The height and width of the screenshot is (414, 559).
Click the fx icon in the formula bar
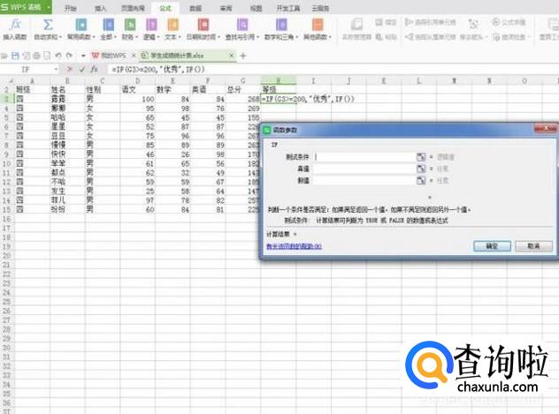pyautogui.click(x=94, y=70)
